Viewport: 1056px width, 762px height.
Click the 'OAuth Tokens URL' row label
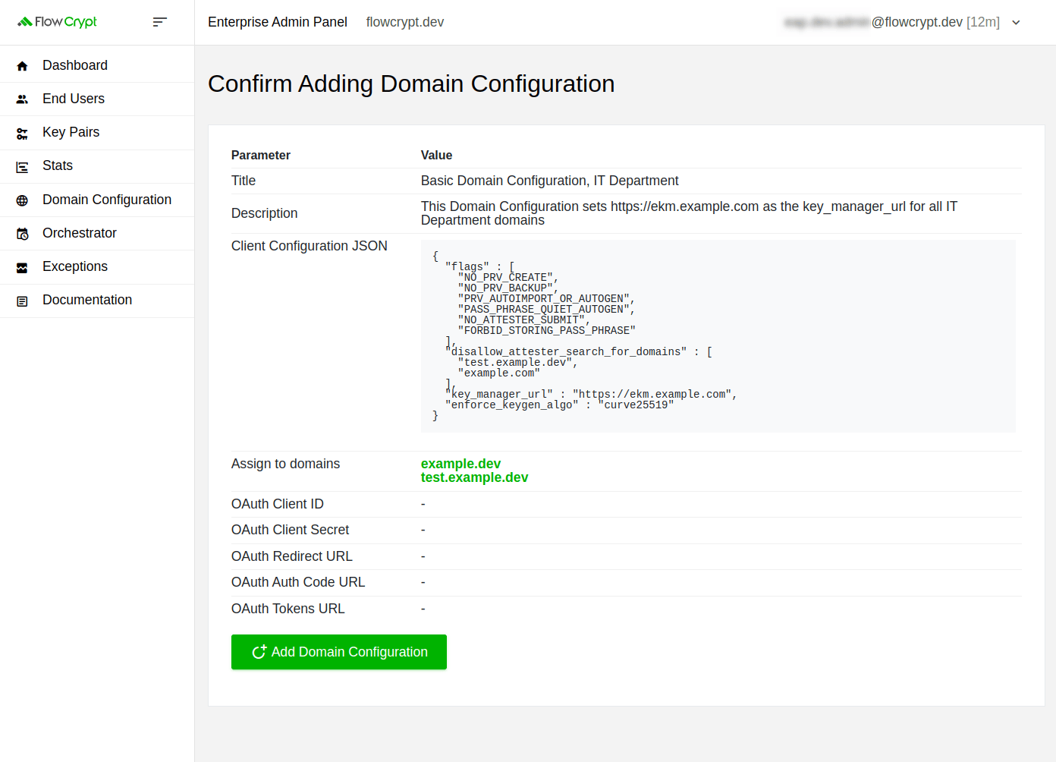point(288,609)
